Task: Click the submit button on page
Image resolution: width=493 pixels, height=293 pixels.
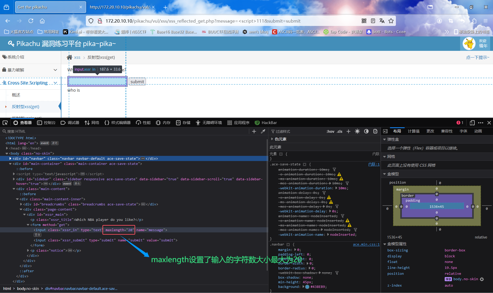Action: [x=137, y=82]
